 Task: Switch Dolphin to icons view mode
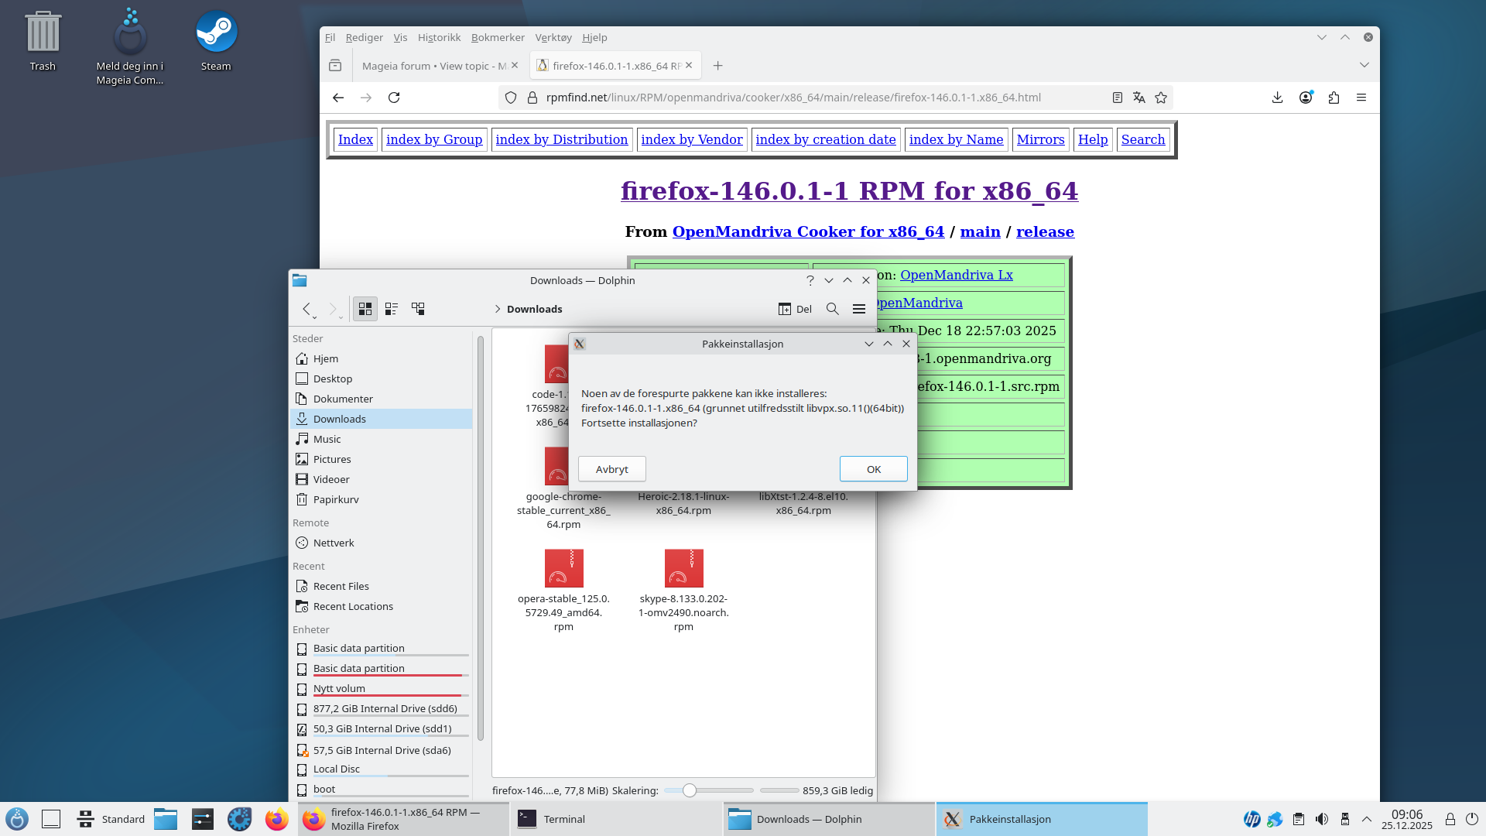point(365,309)
